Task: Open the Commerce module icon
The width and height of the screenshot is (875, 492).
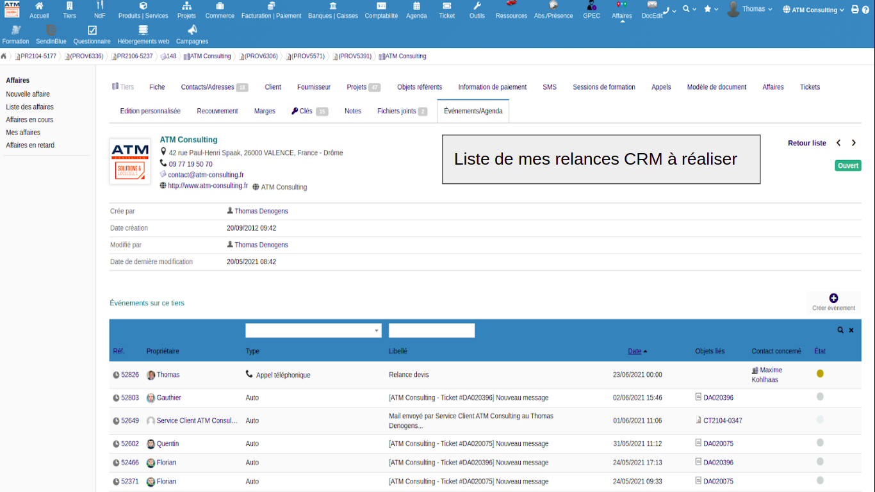Action: coord(220,6)
